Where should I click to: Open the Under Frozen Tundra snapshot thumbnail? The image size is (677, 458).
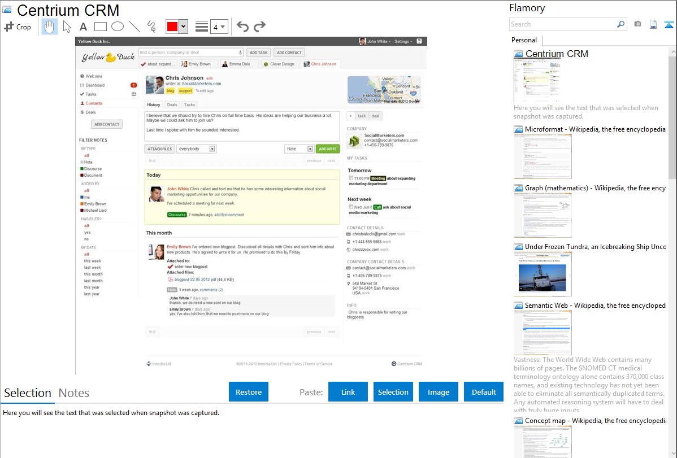tap(543, 274)
